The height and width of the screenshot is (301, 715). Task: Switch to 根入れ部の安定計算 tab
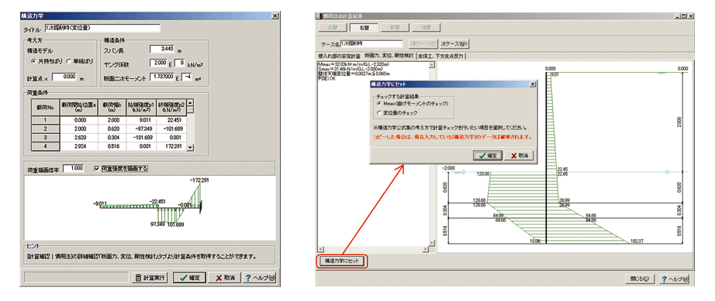point(339,56)
